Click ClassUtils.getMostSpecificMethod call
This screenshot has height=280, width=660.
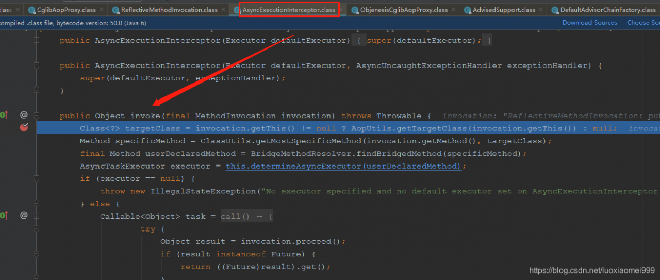(x=376, y=141)
